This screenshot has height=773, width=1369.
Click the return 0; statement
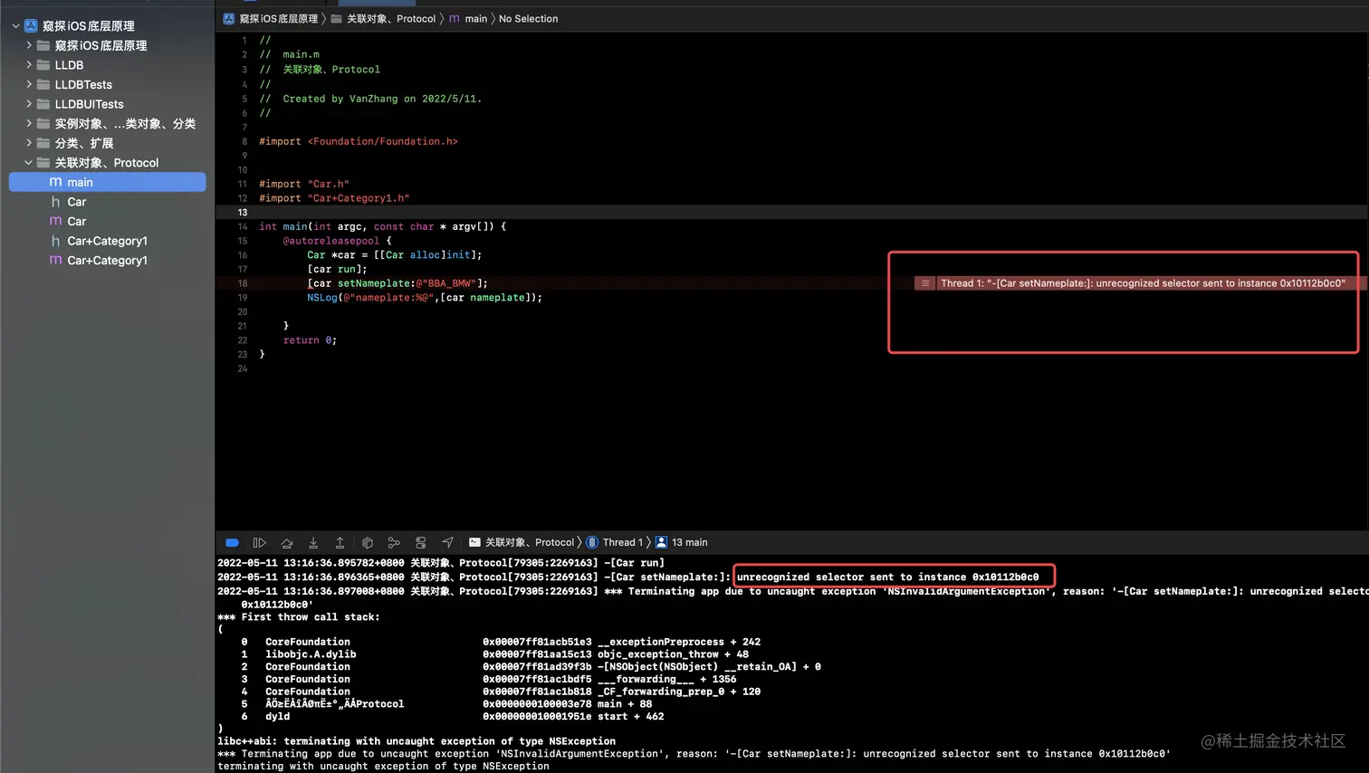click(310, 340)
